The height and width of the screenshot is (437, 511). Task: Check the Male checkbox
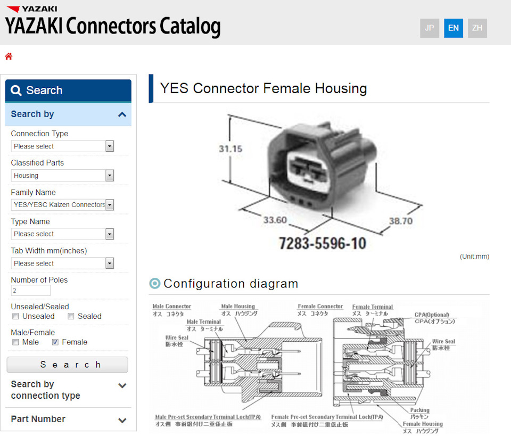(x=15, y=342)
